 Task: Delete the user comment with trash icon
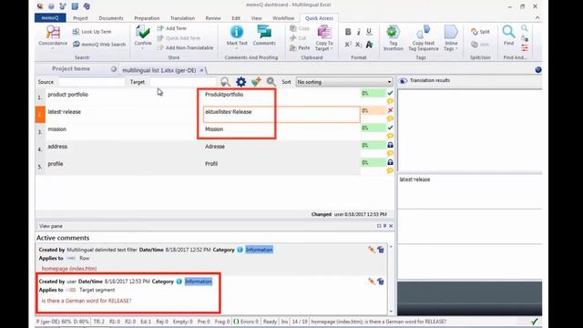(x=381, y=282)
